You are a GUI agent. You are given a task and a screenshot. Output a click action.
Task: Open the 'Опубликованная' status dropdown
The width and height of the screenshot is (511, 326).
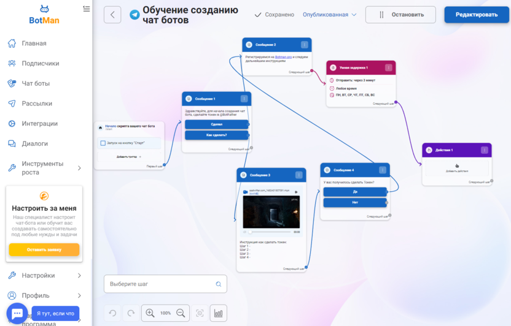tap(329, 15)
